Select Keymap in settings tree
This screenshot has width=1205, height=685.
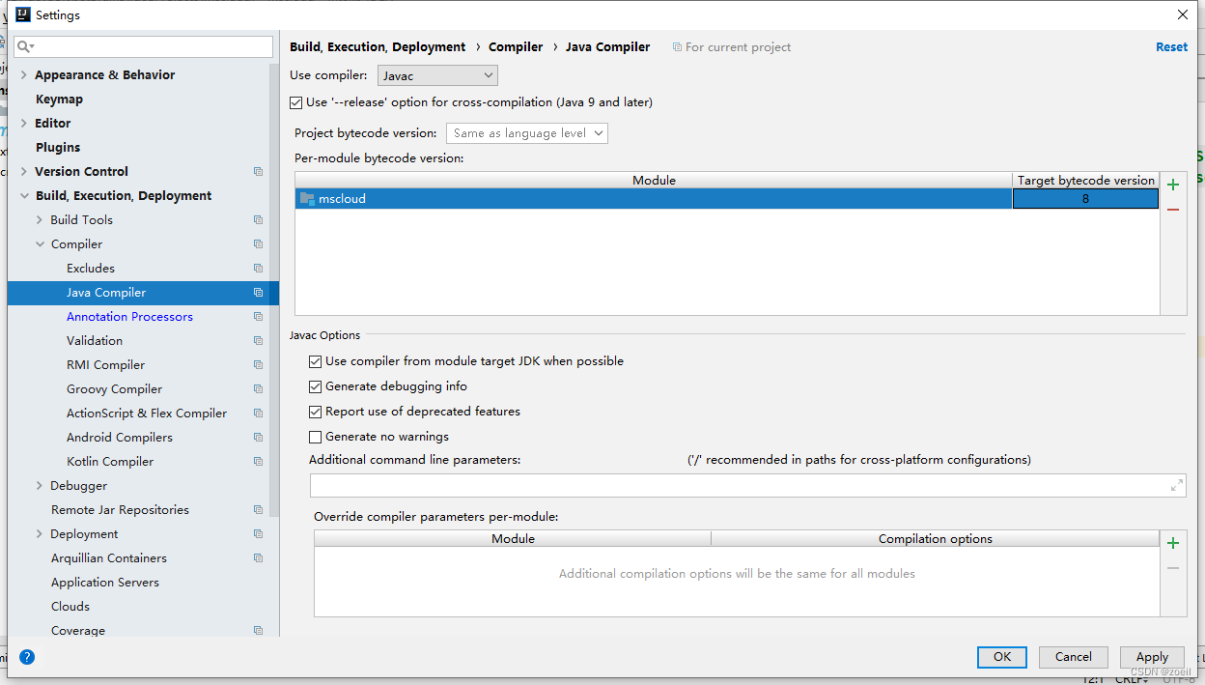point(59,100)
